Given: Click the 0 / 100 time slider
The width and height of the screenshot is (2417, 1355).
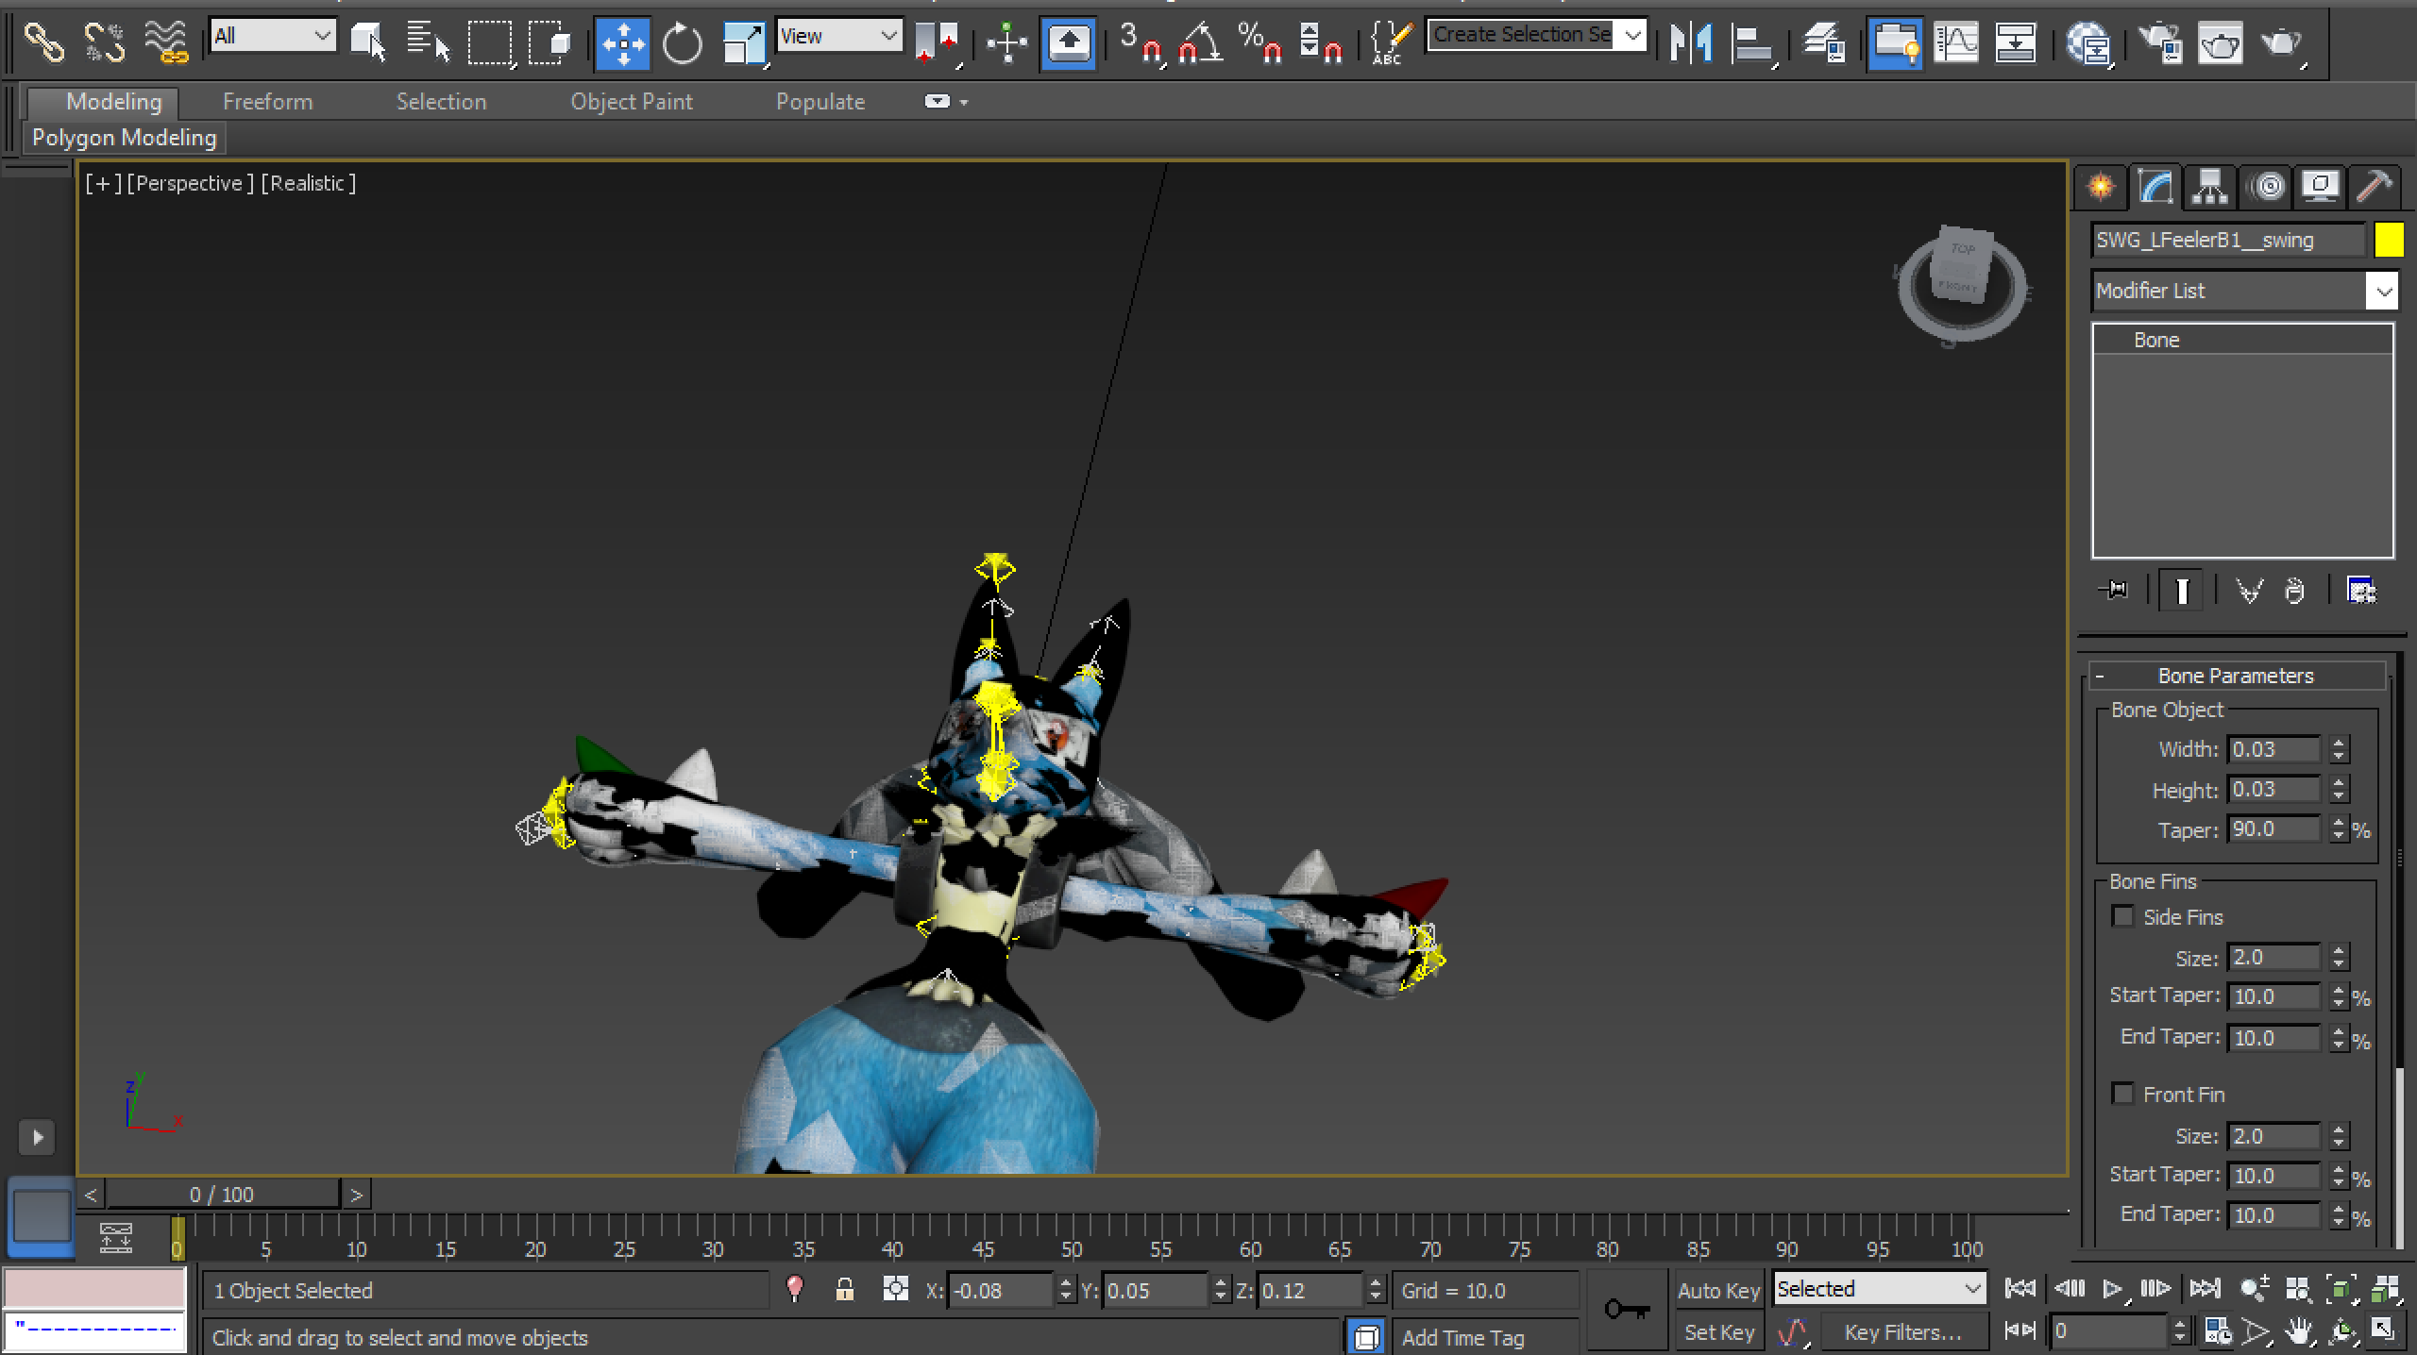Looking at the screenshot, I should (222, 1195).
